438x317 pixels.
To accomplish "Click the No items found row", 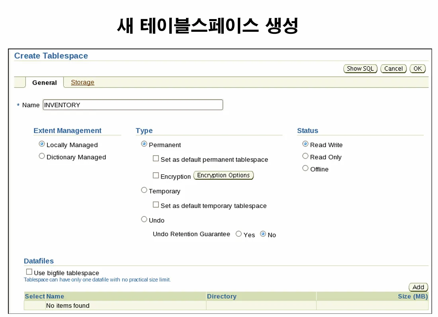I will click(x=226, y=305).
